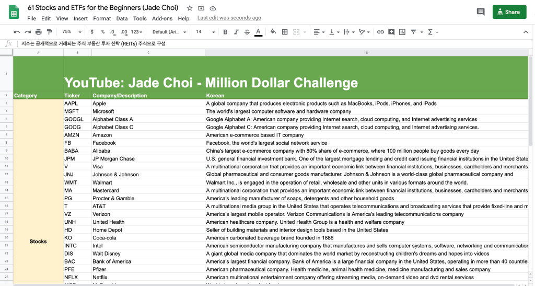This screenshot has width=535, height=286.
Task: Toggle italic formatting
Action: [x=236, y=32]
